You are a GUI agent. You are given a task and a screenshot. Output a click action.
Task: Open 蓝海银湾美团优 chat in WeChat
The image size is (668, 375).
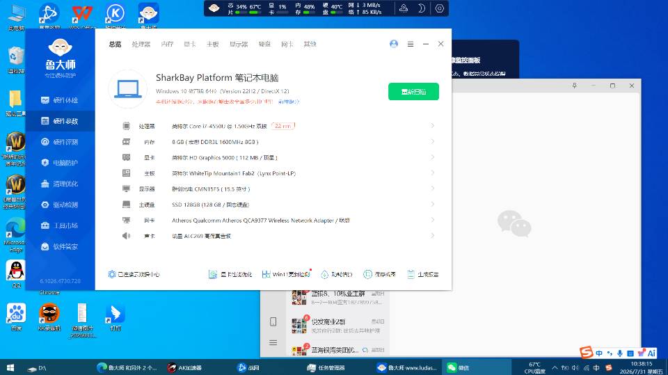coord(337,349)
